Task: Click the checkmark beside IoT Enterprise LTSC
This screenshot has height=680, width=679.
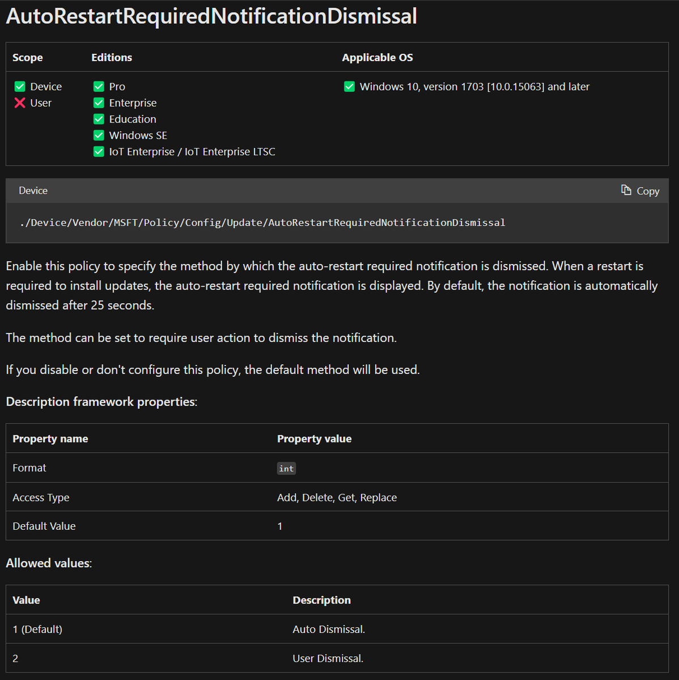Action: (x=99, y=152)
